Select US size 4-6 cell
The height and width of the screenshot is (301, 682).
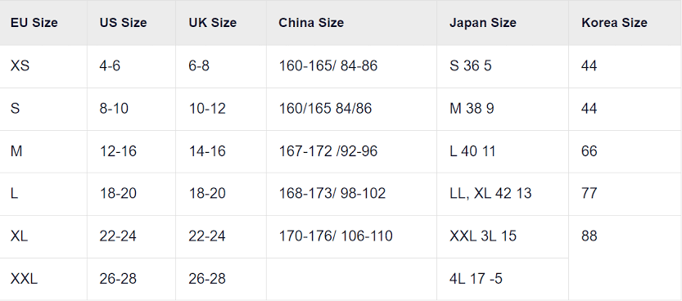tap(131, 66)
